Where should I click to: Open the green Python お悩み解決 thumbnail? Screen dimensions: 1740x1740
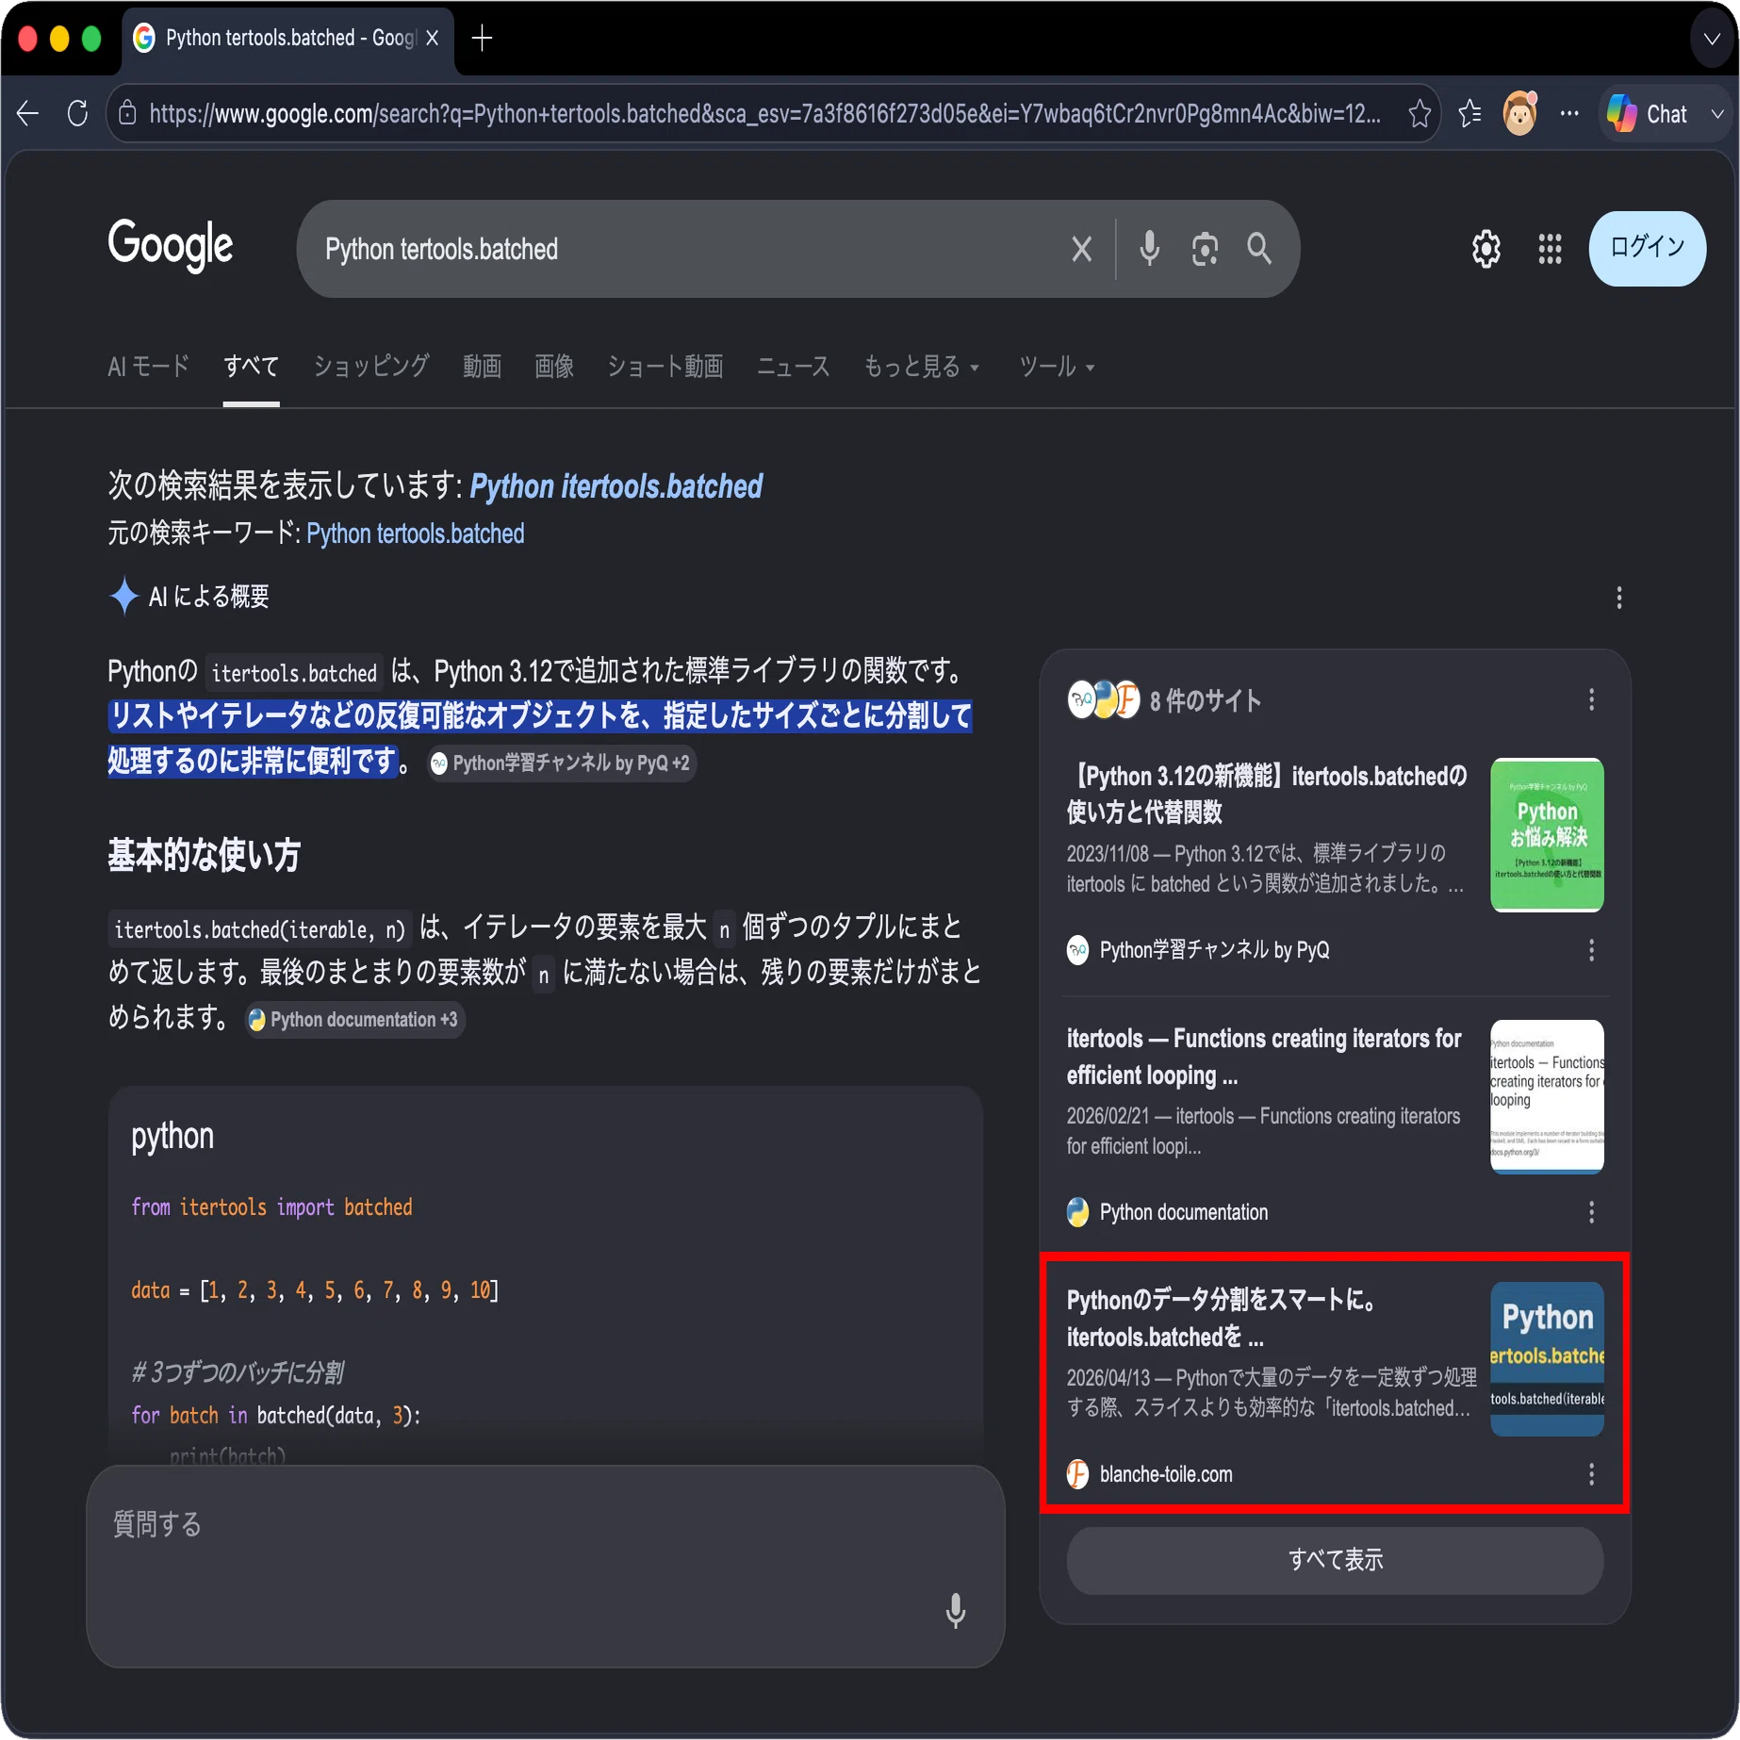[1547, 835]
